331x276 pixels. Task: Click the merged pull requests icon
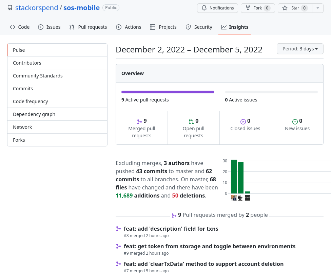point(139,121)
